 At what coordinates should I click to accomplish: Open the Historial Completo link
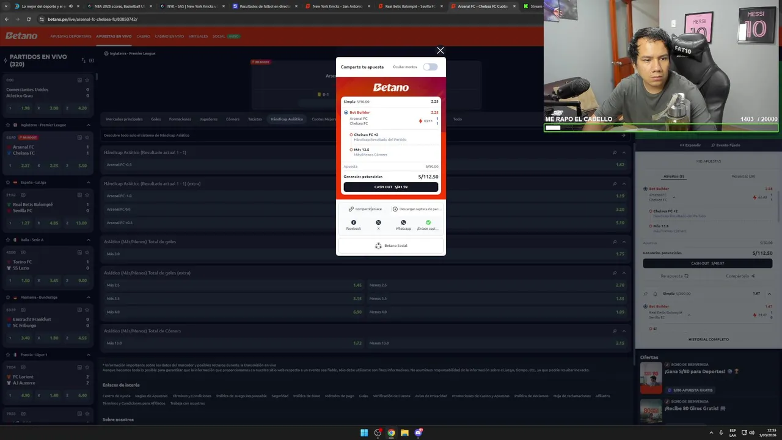(709, 339)
